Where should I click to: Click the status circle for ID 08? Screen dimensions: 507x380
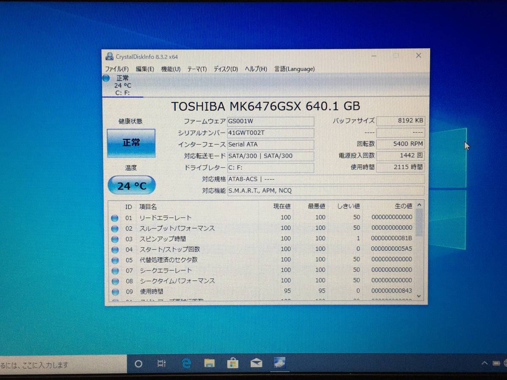[x=114, y=281]
